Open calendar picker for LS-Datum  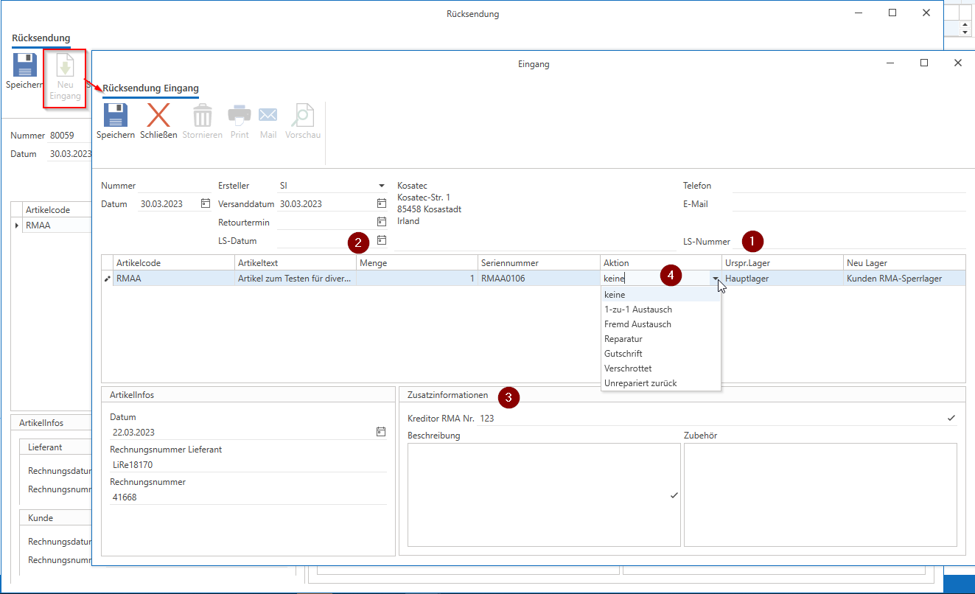pyautogui.click(x=381, y=240)
